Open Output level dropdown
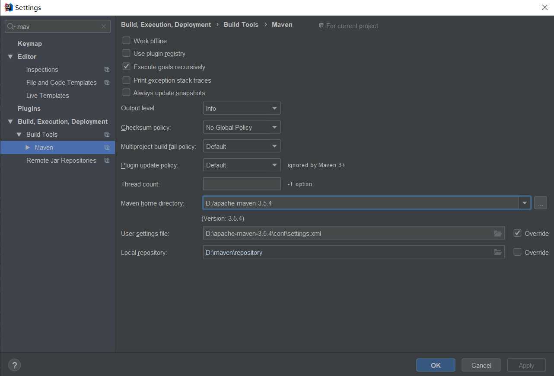The image size is (554, 376). (x=242, y=108)
